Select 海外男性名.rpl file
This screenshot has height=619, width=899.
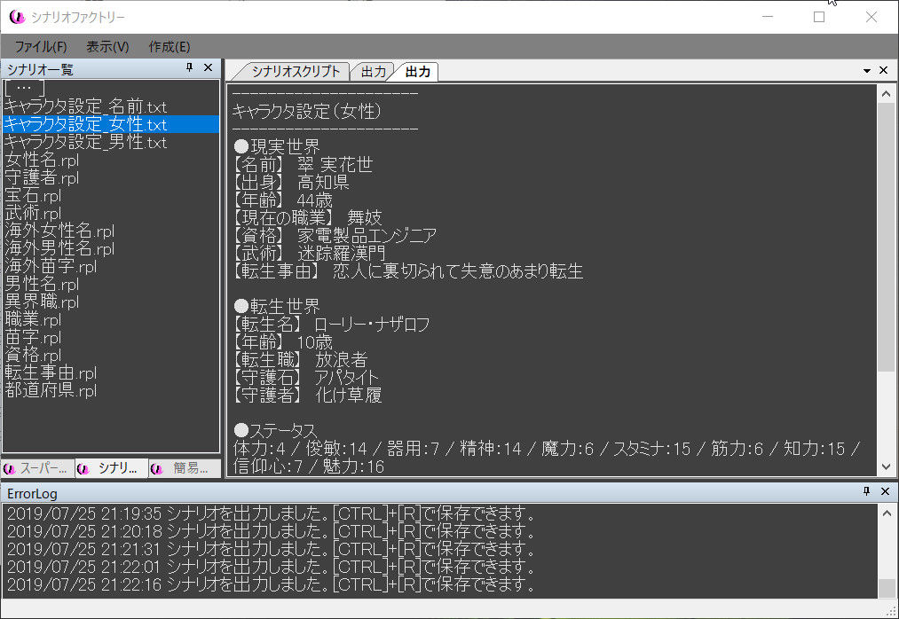[x=59, y=248]
